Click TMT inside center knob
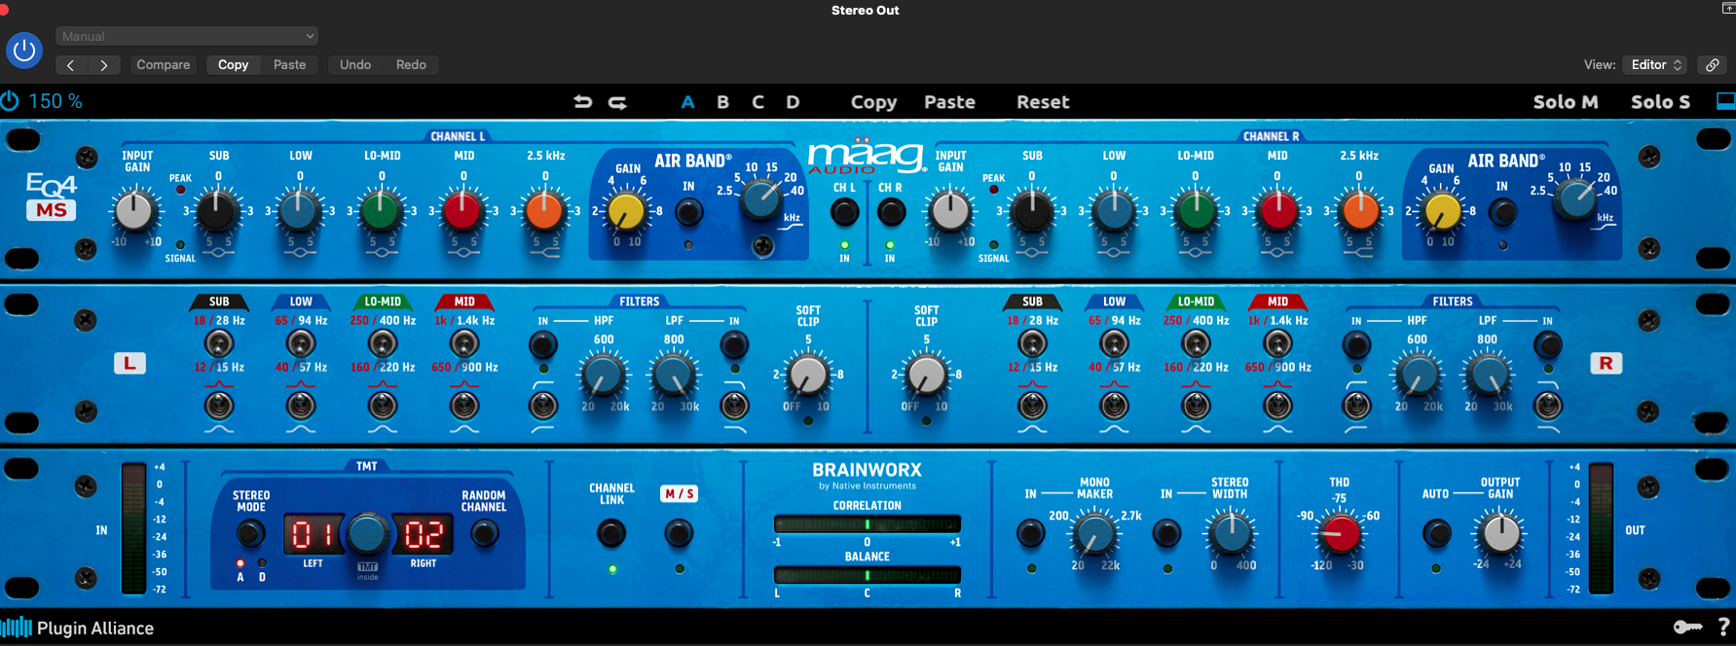 [367, 533]
